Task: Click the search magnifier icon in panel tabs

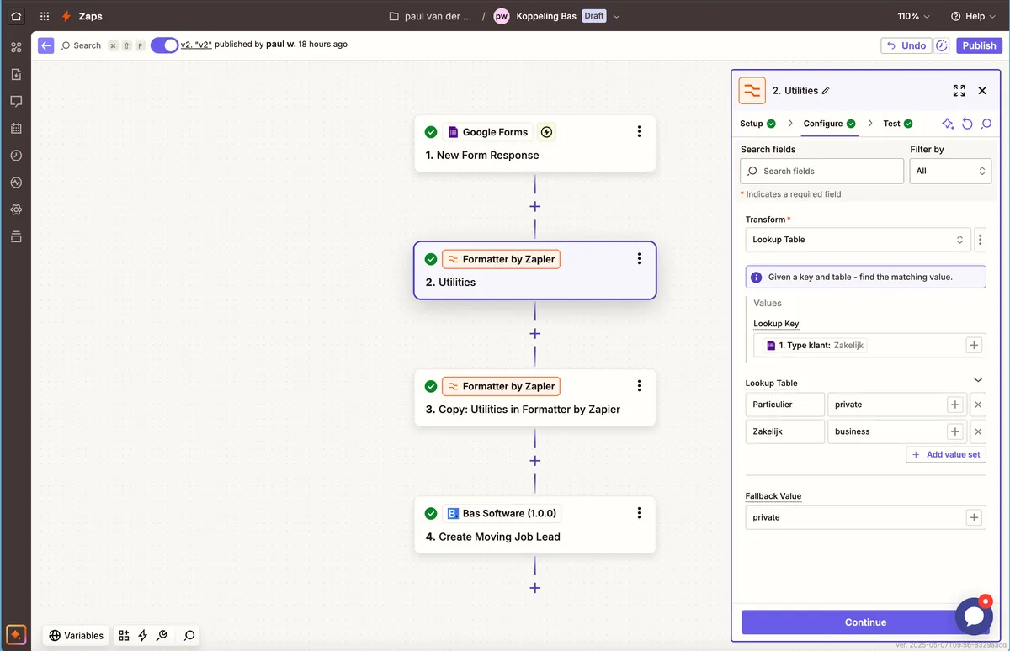Action: click(x=986, y=124)
